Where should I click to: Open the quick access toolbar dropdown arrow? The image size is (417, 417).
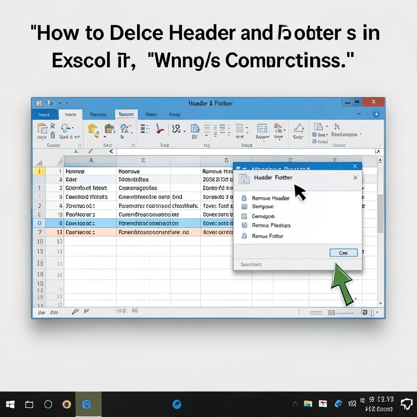click(67, 103)
